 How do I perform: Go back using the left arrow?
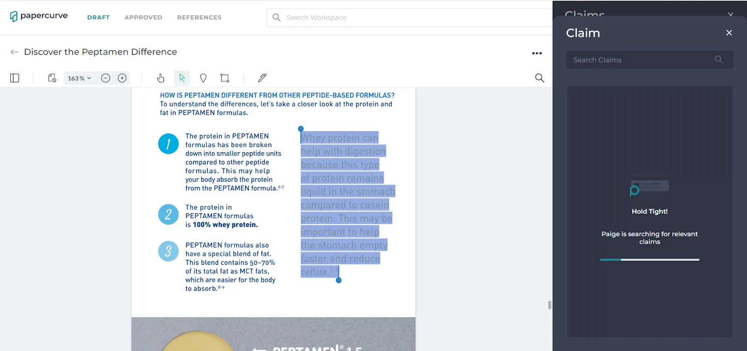click(x=14, y=52)
